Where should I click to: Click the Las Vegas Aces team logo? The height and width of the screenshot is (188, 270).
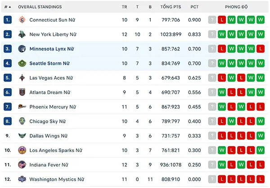22,78
